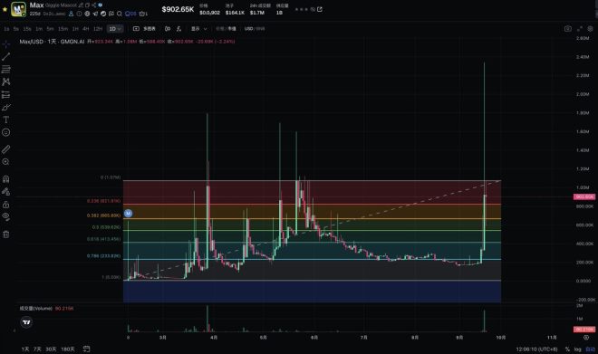
Task: Select the 5m timeframe
Action: 51,29
